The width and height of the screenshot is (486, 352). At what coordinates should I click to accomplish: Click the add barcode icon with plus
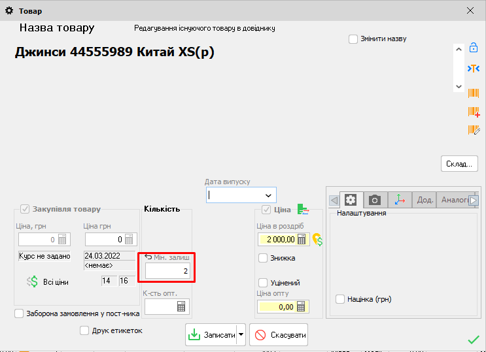click(474, 112)
